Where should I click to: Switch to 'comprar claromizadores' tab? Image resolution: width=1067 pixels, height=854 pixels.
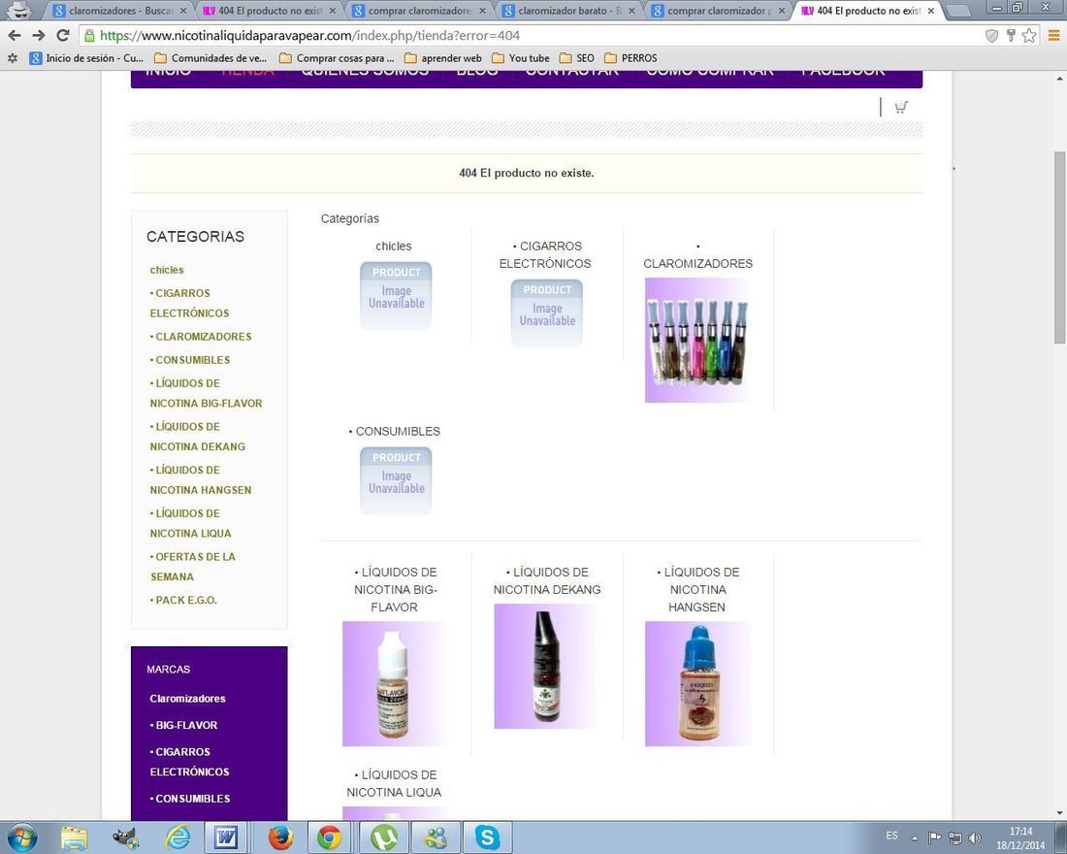point(420,11)
